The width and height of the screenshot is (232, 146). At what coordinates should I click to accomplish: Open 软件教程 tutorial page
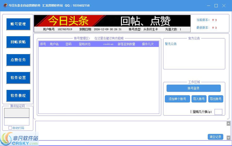tap(18, 96)
